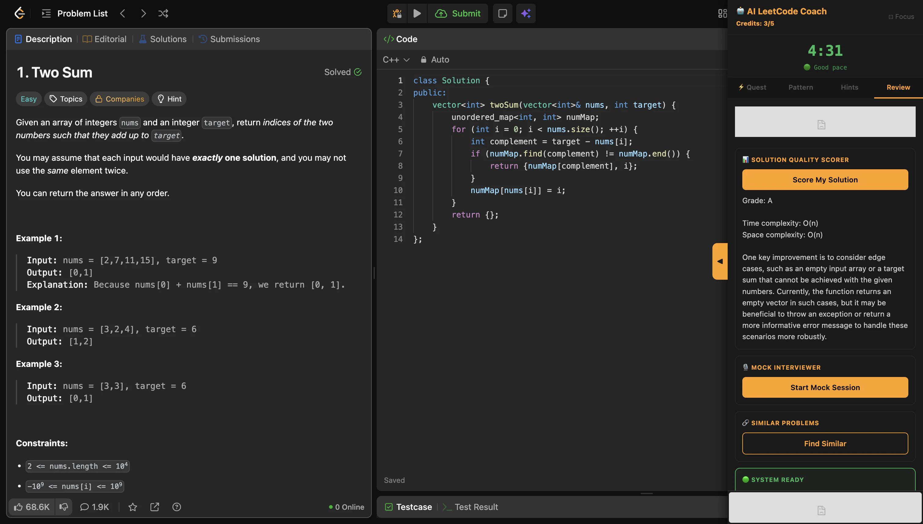The image size is (923, 524).
Task: Open the share icon below the problem
Action: pos(154,506)
